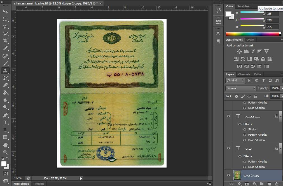Toggle Quick Mask mode
Screen dimensions: 283x186
[x=5, y=173]
